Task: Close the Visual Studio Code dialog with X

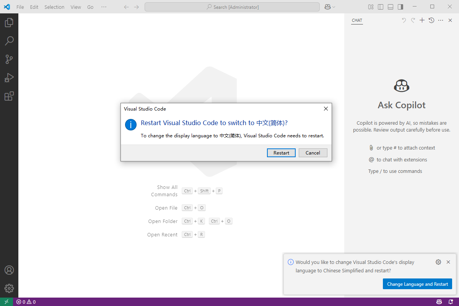Action: [326, 109]
